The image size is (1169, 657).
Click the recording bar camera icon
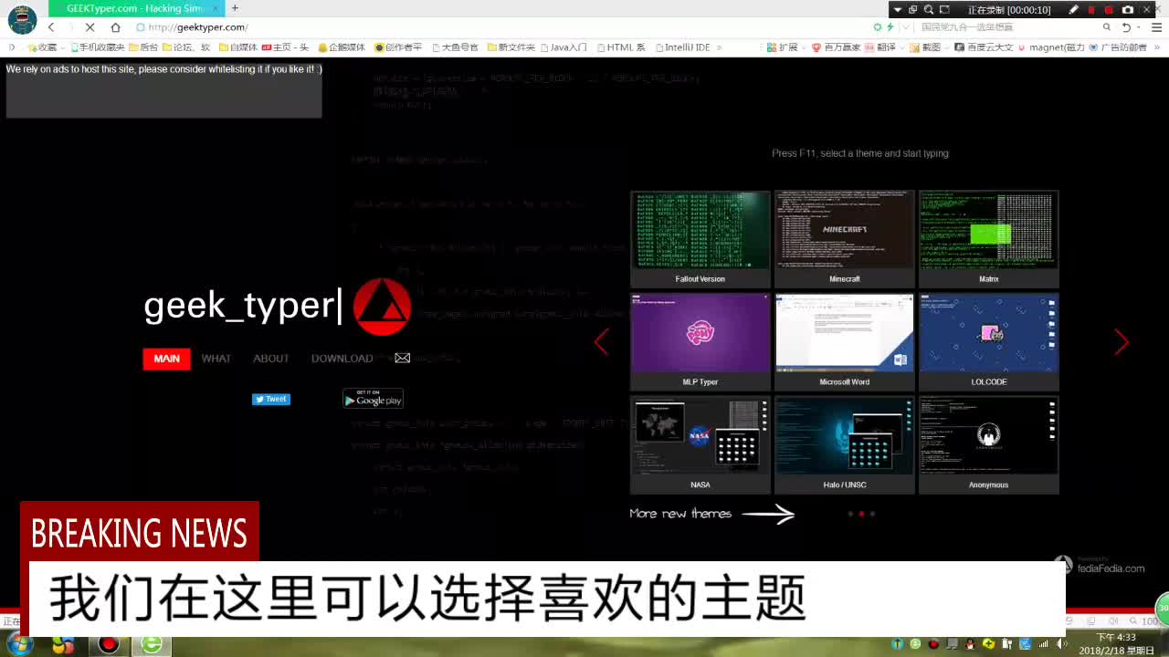(x=1127, y=9)
